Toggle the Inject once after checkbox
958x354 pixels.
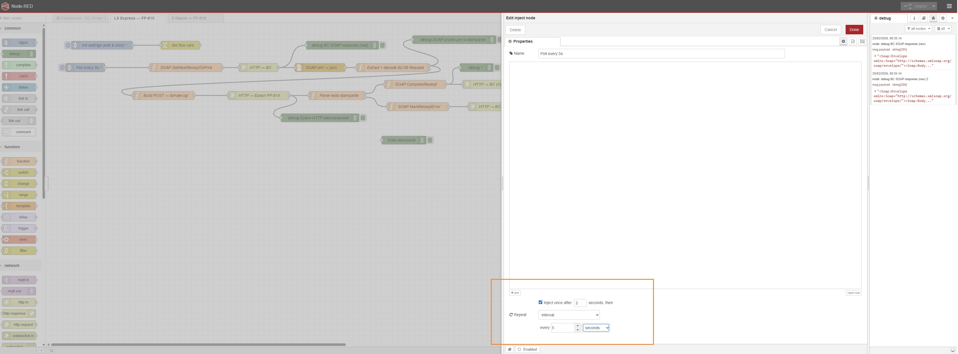pos(540,302)
